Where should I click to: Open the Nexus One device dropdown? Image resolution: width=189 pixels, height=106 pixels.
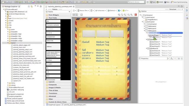(x=83, y=11)
